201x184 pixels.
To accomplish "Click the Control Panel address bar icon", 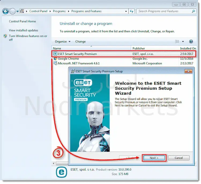I will coord(22,11).
